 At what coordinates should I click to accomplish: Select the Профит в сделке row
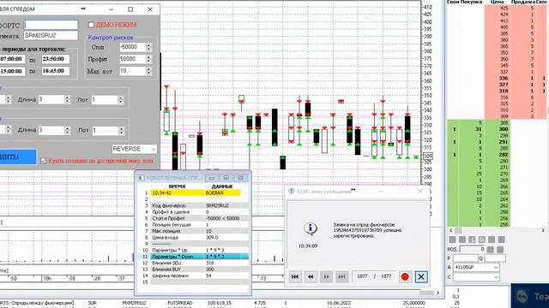(200, 211)
